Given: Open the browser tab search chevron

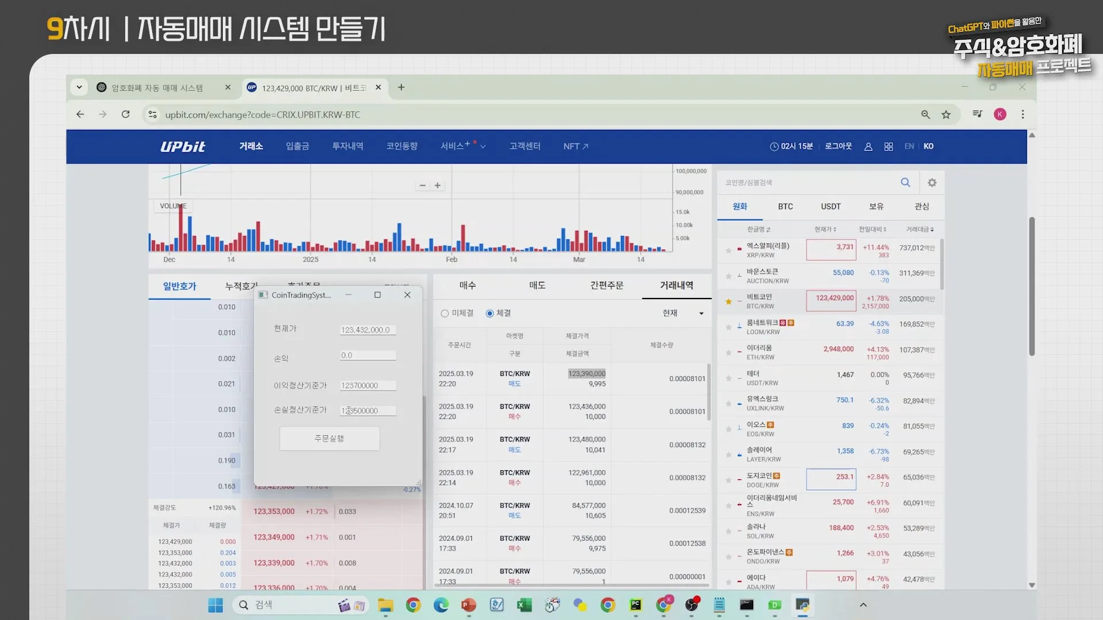Looking at the screenshot, I should [79, 87].
